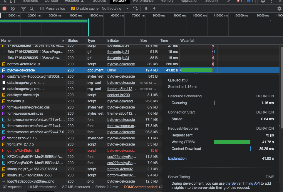283x192 pixels.
Task: Open the No throttling dropdown
Action: click(115, 9)
